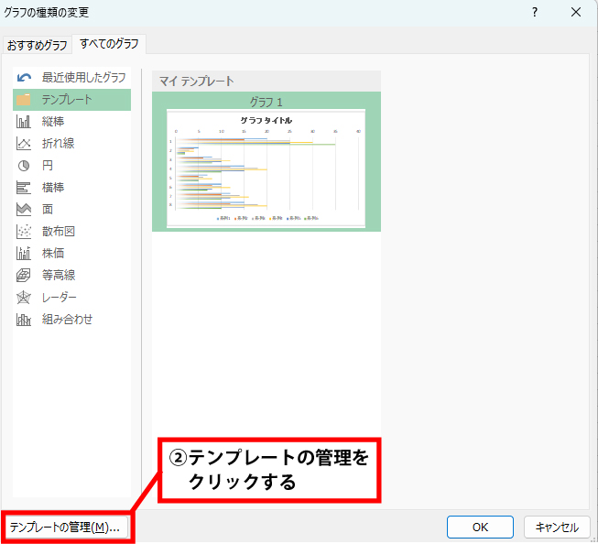Choose the line chart (折れ線) icon
598x544 pixels.
(24, 144)
